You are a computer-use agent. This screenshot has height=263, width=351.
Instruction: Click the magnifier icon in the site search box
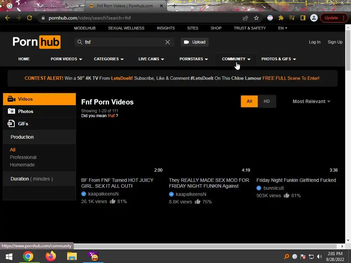(x=80, y=42)
